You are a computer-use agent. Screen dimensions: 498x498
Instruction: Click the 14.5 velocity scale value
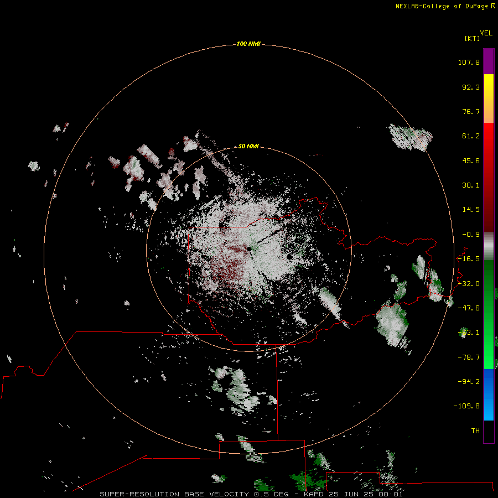pyautogui.click(x=471, y=210)
